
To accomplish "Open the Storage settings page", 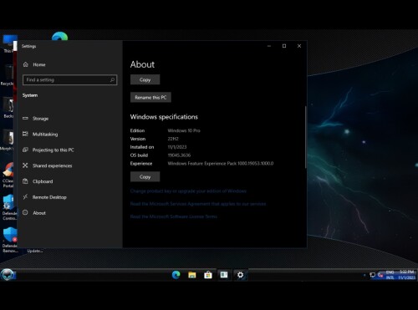I will [36, 119].
